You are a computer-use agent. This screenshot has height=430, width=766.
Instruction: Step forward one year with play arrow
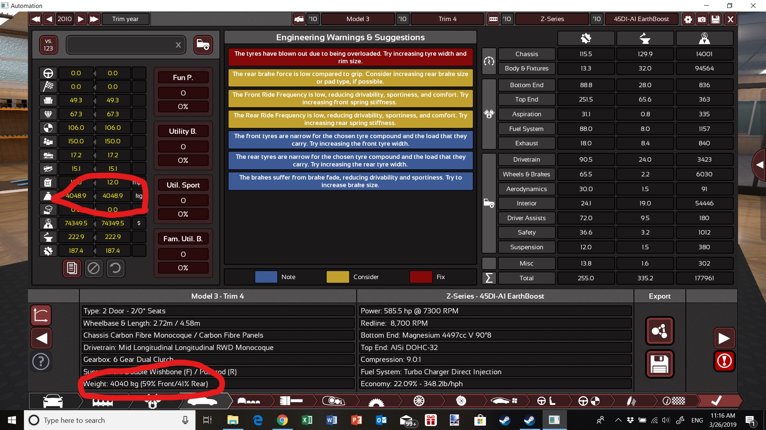pos(81,19)
